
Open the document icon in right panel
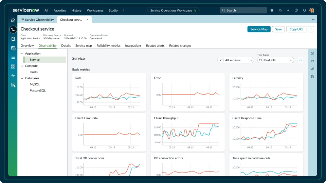312,77
